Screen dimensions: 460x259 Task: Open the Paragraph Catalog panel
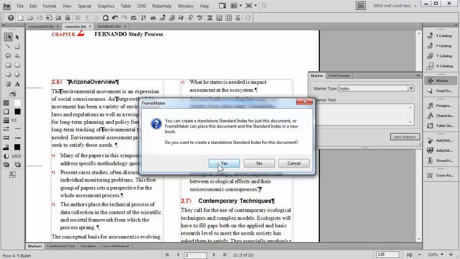point(440,36)
